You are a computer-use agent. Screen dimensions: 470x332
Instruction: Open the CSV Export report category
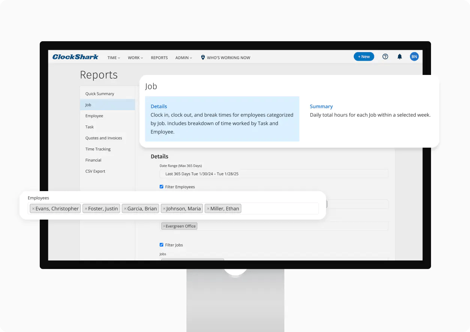pos(95,171)
